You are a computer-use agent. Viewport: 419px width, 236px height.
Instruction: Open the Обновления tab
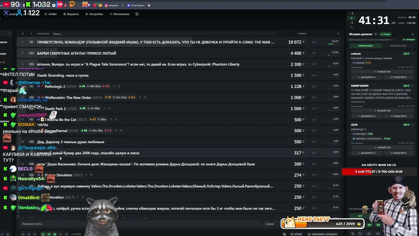click(119, 14)
